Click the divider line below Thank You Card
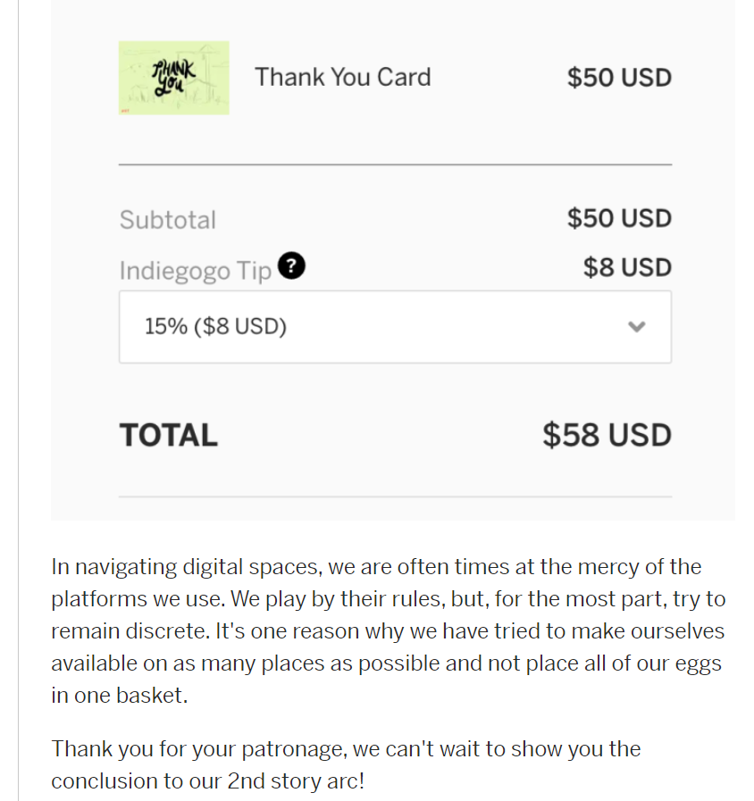Screen dimensions: 754x801 (x=394, y=164)
